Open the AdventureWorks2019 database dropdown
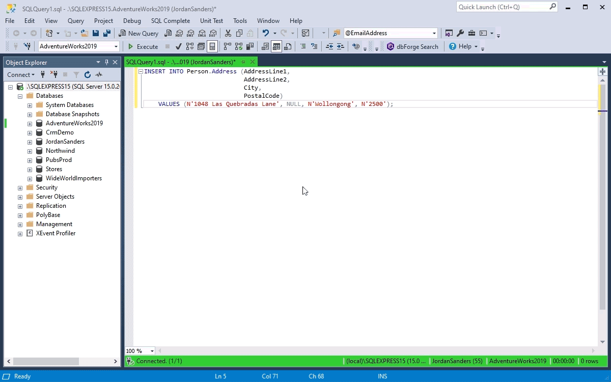Screen dimensions: 611x382 [116, 46]
